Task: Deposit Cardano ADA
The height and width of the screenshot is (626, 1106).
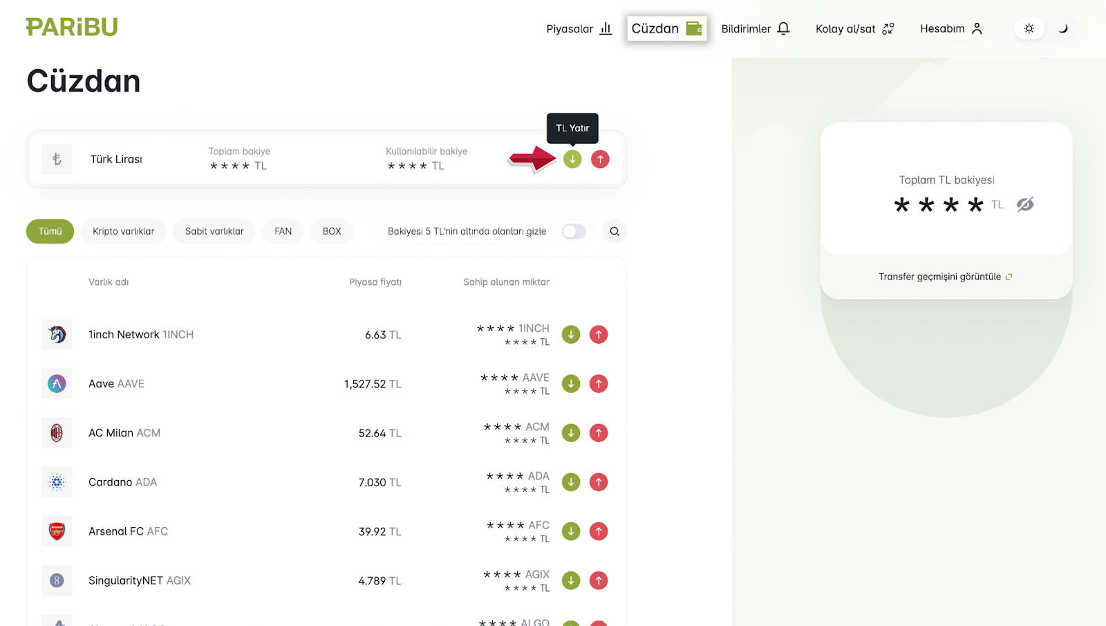Action: (571, 482)
